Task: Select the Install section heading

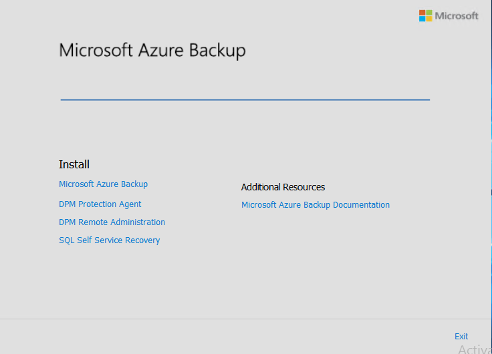Action: 74,165
